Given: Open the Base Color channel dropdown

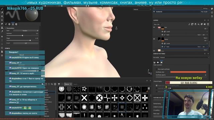Looking at the screenshot, I should pyautogui.click(x=157, y=24).
